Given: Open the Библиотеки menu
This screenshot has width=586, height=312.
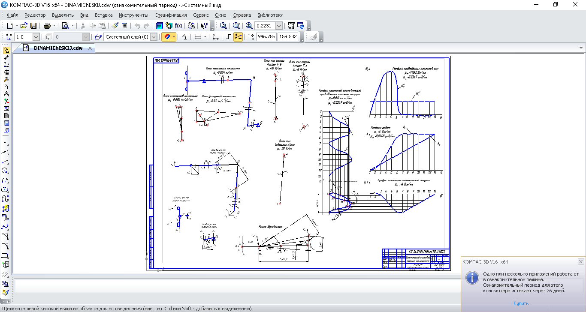Looking at the screenshot, I should [x=270, y=15].
